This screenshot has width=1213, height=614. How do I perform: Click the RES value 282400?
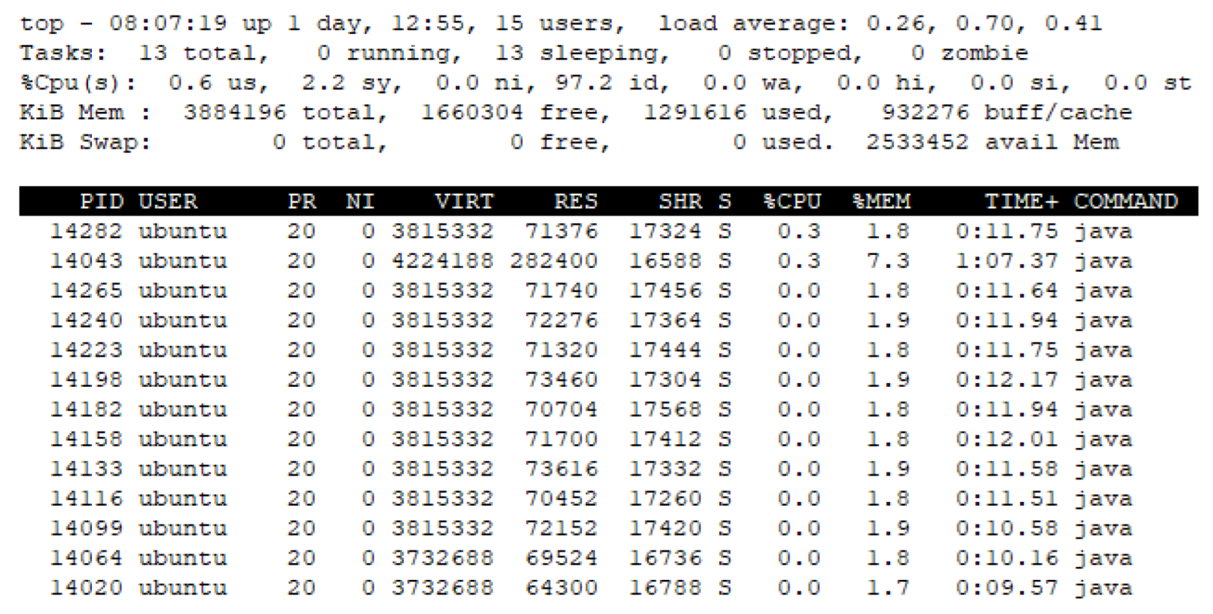553,261
